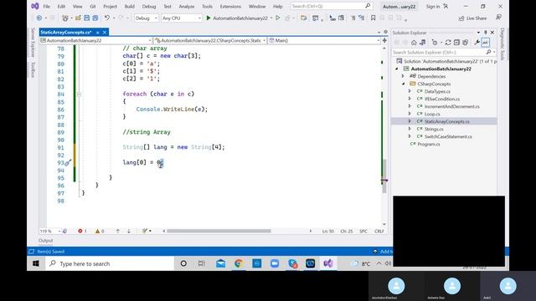536x301 pixels.
Task: Expand the Dependencies node
Action: click(x=404, y=76)
